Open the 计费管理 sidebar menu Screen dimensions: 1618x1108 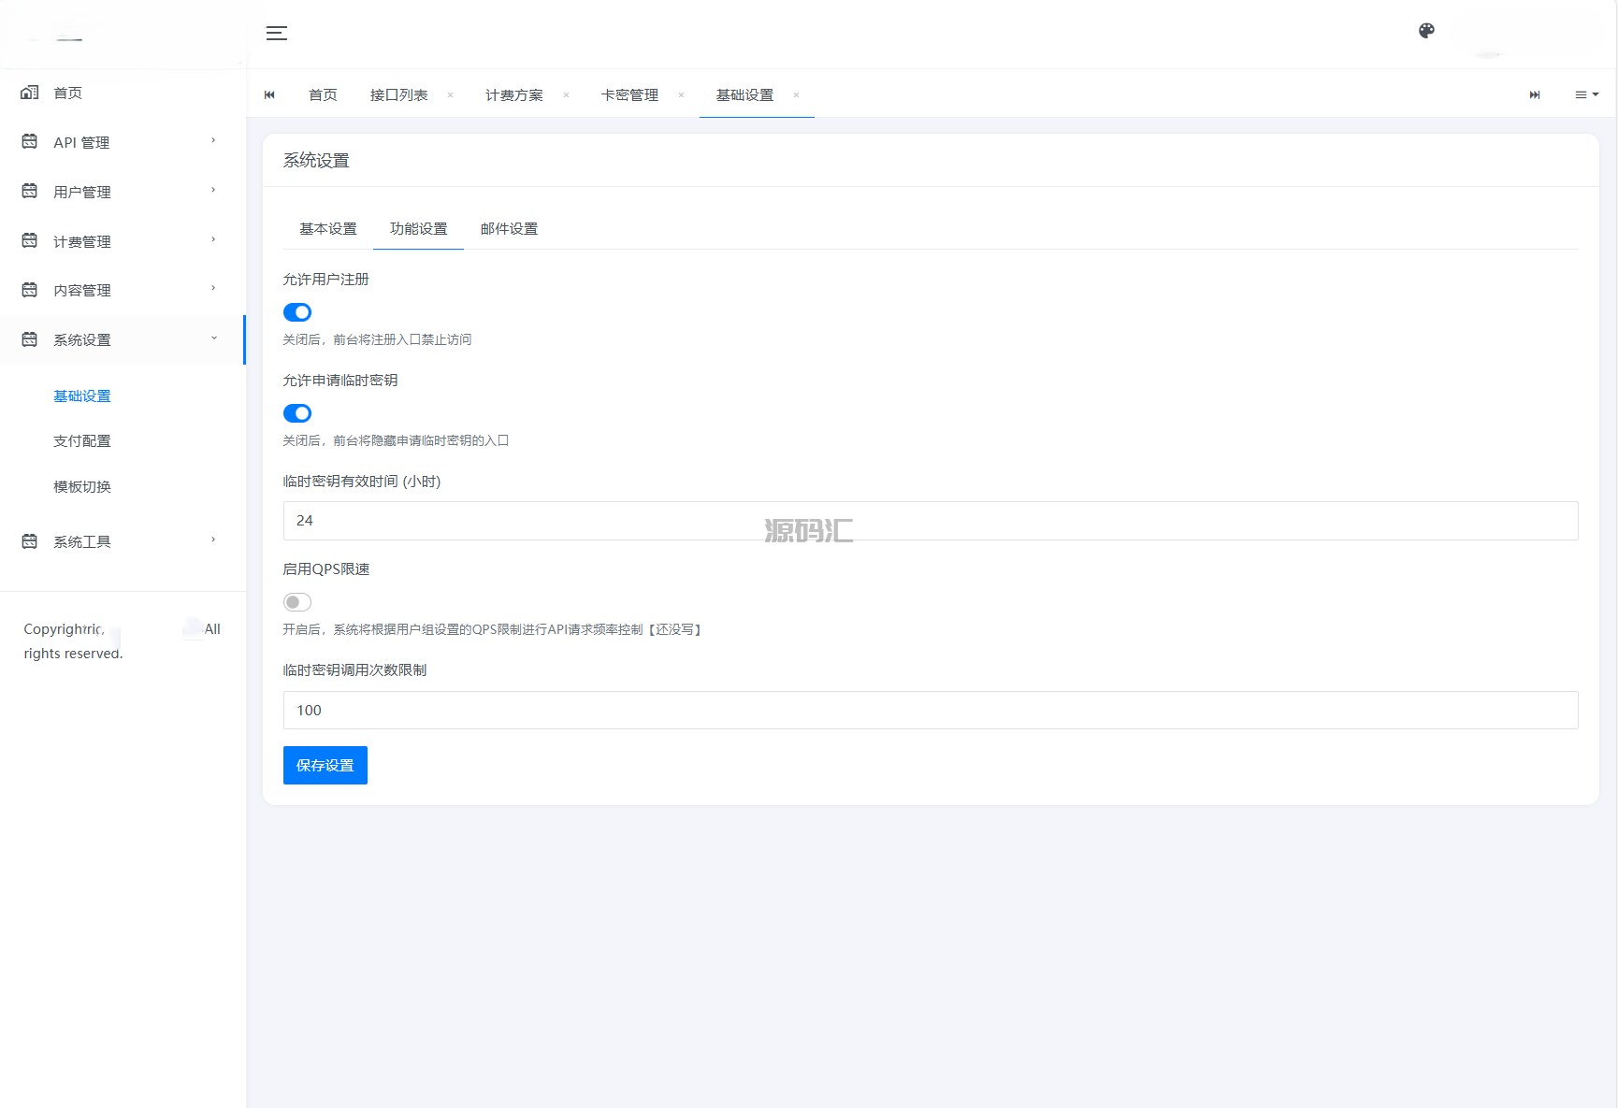(122, 240)
